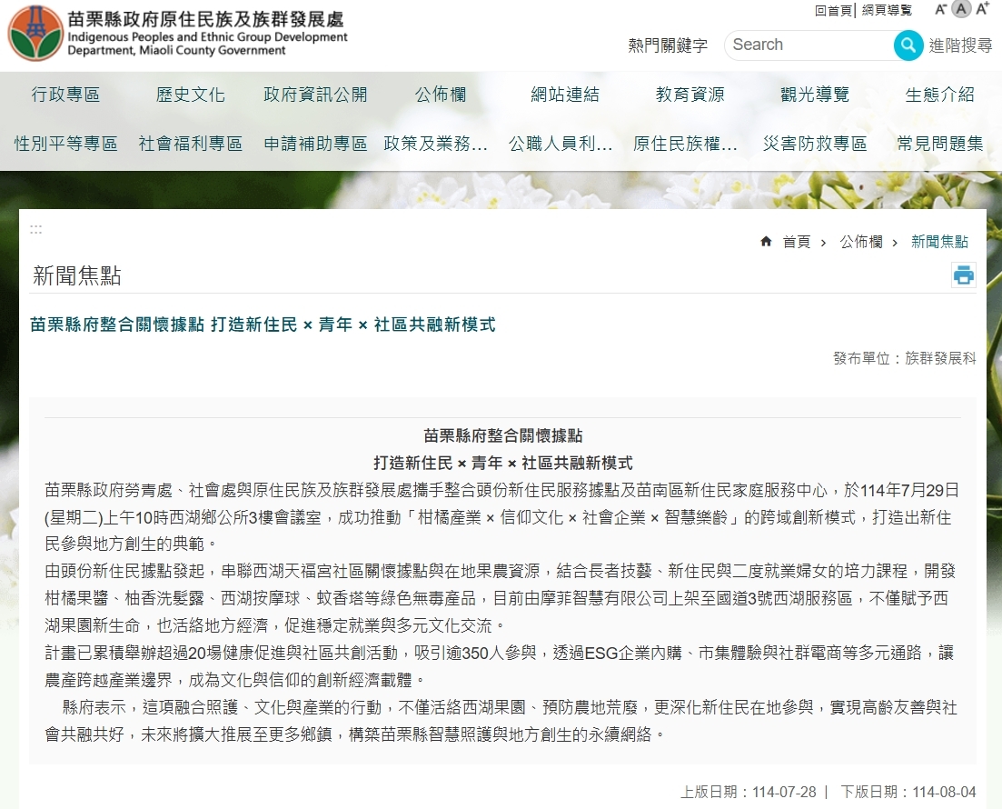The width and height of the screenshot is (1002, 809).
Task: Open the 常見問題集 menu
Action: [940, 144]
